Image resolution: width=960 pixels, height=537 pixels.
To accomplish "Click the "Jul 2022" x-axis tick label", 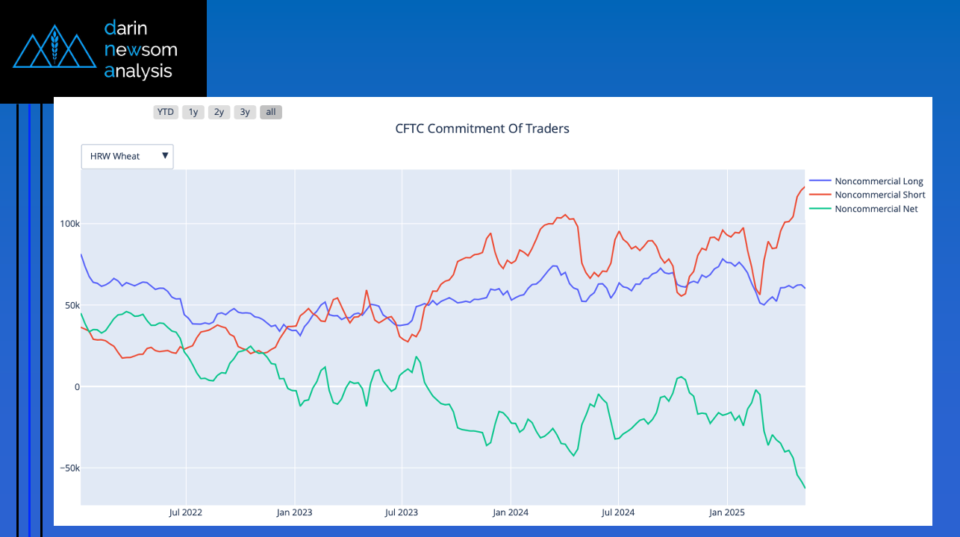I will [186, 512].
